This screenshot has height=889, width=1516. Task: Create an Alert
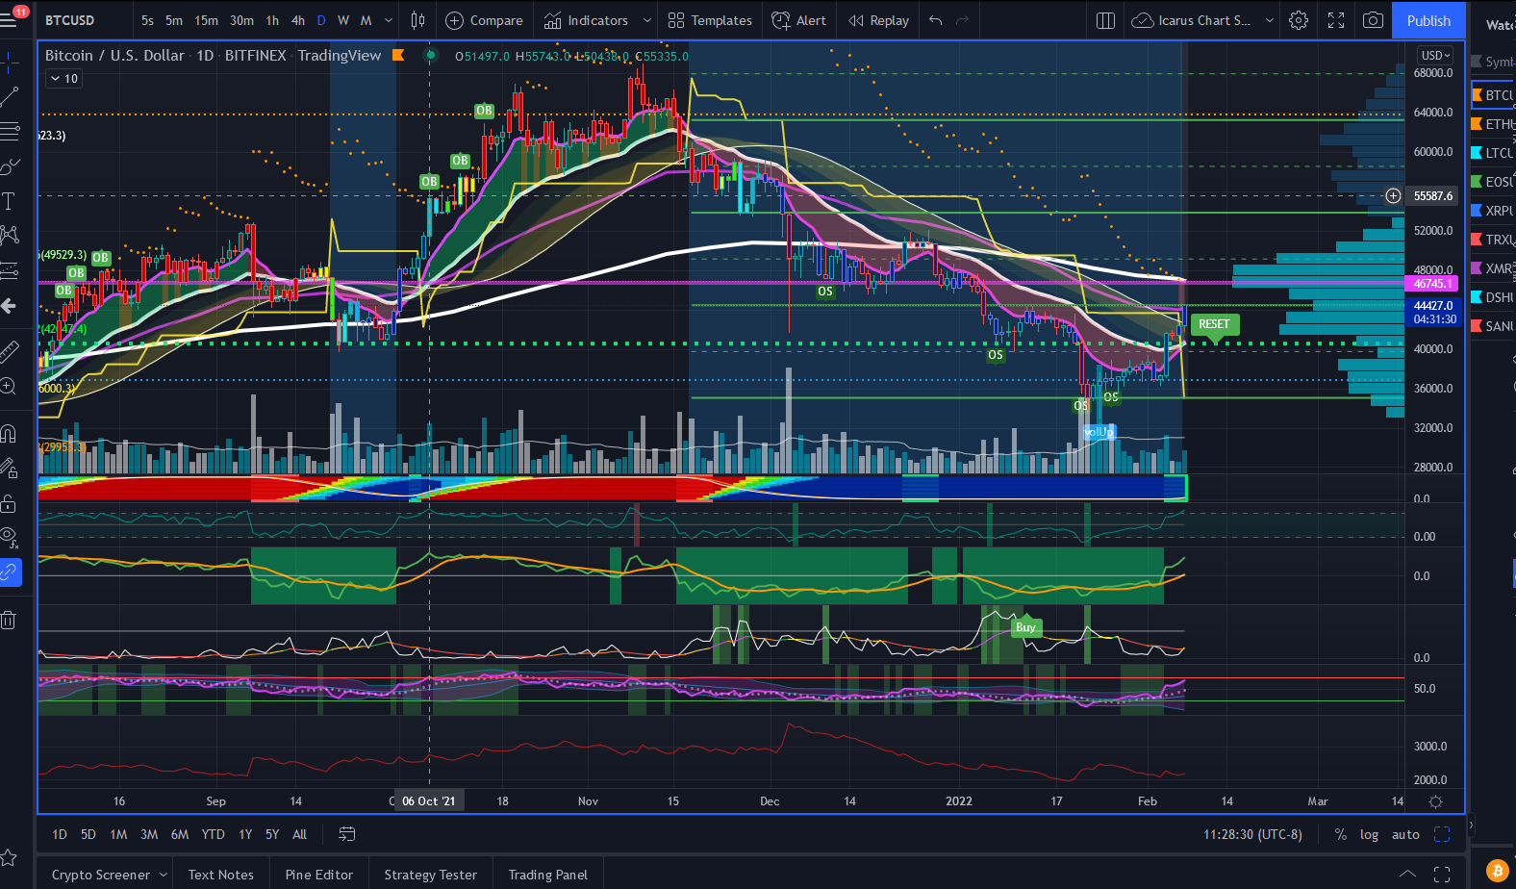(799, 20)
